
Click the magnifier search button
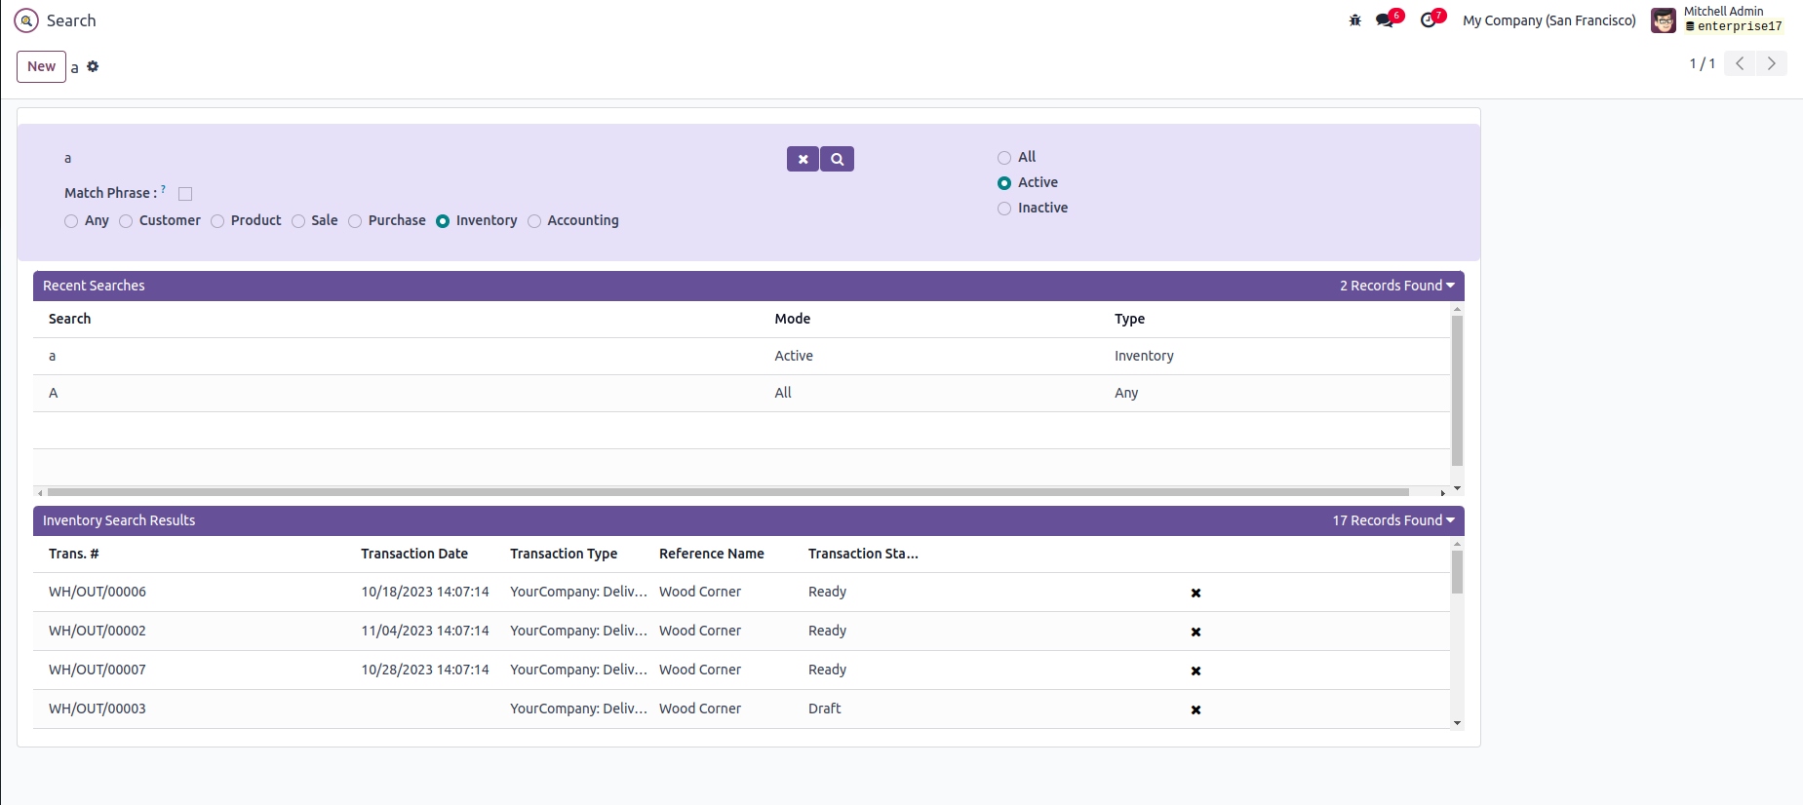coord(837,159)
